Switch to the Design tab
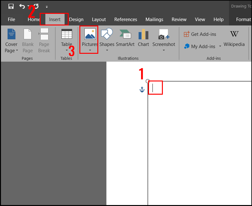The image size is (252, 206). click(x=76, y=19)
